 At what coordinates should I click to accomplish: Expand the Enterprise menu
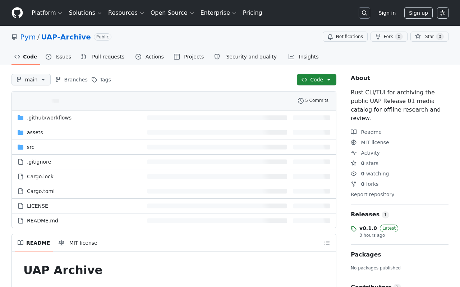[218, 13]
